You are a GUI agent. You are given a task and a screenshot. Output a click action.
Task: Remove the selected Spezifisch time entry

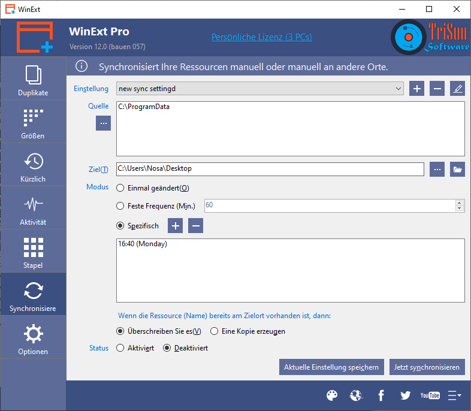click(x=195, y=226)
